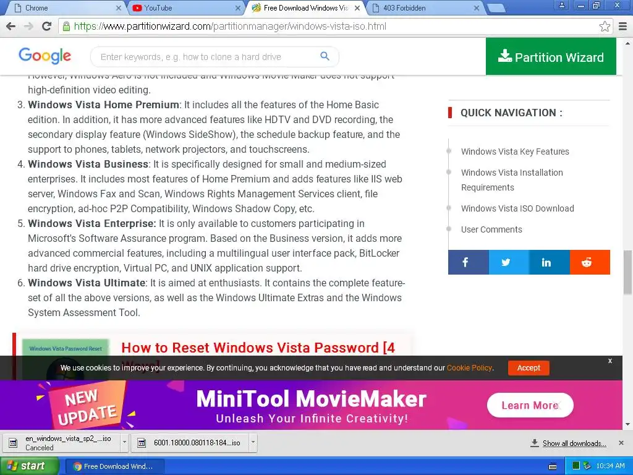
Task: Go back with the browser back arrow
Action: tap(11, 26)
